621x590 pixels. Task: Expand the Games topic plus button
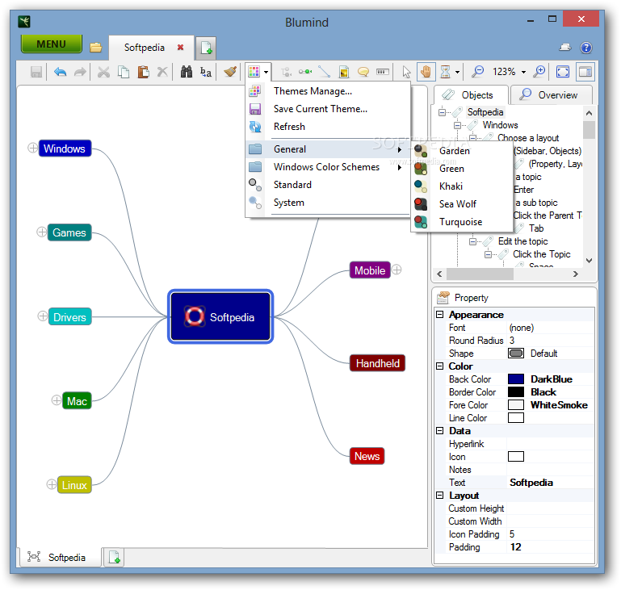[41, 232]
